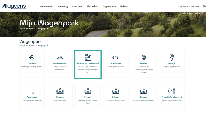Click the 'Inzien ingediende aanvragen.' text

pos(32,100)
